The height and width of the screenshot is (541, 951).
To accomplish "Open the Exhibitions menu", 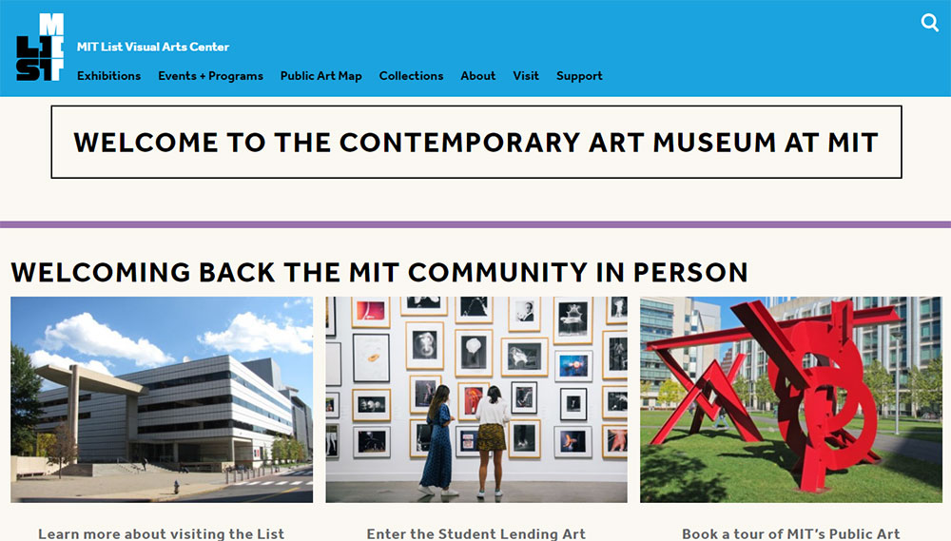I will 108,76.
